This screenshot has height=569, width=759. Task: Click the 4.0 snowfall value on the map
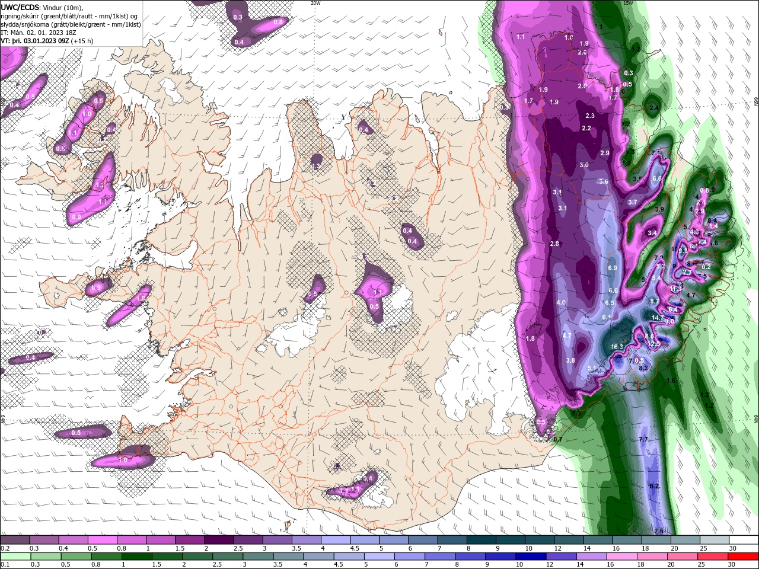(561, 302)
